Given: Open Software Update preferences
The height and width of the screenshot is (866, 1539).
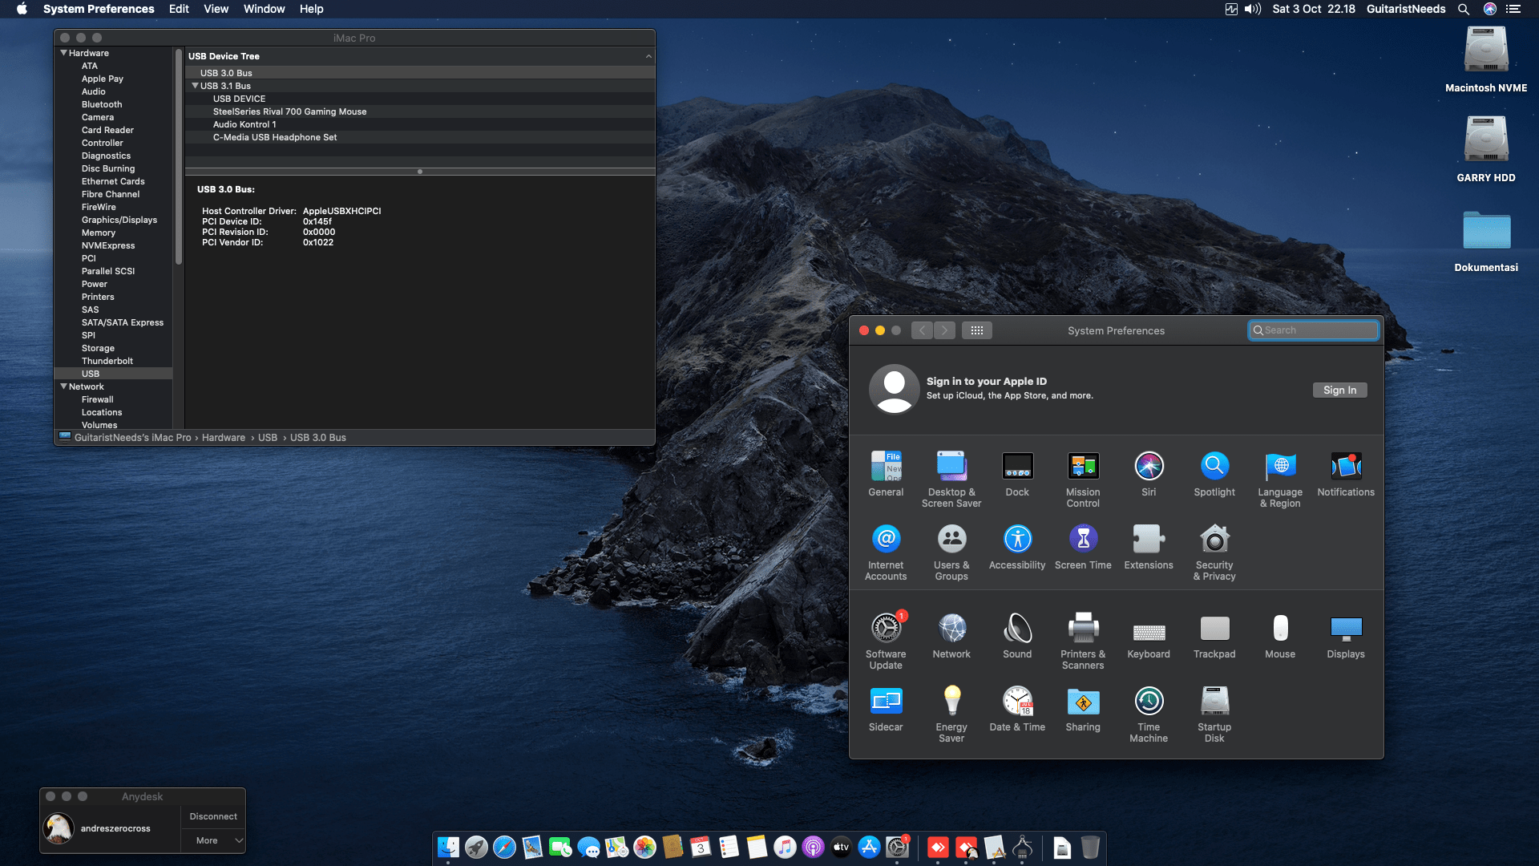Looking at the screenshot, I should tap(886, 641).
